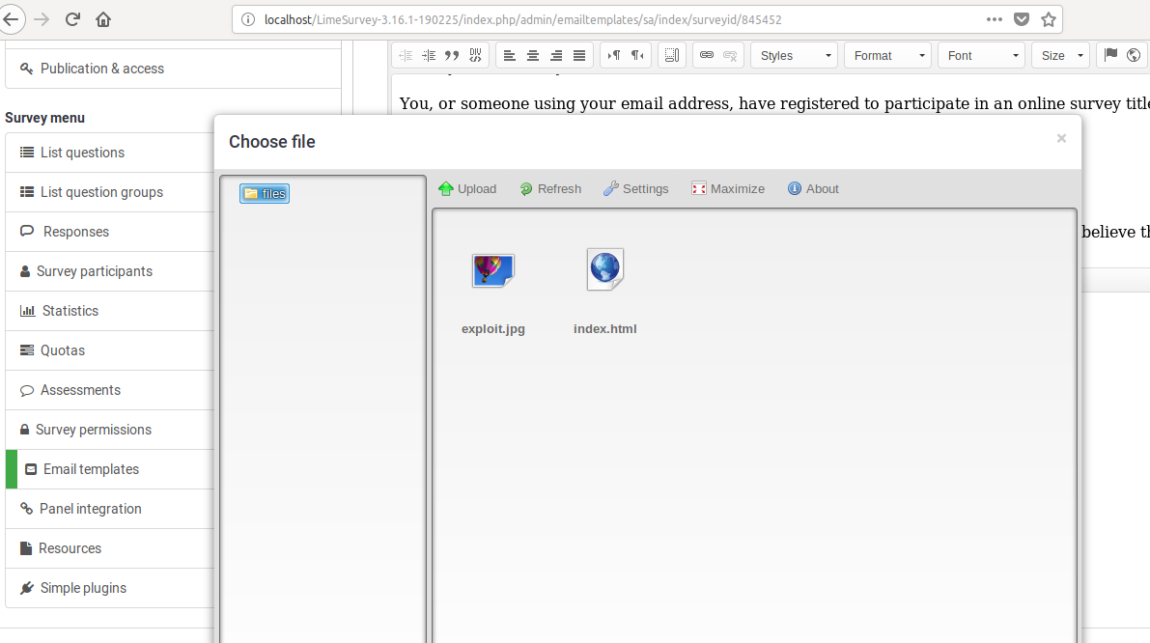Show site information icon in address bar
The image size is (1150, 643).
pyautogui.click(x=248, y=20)
